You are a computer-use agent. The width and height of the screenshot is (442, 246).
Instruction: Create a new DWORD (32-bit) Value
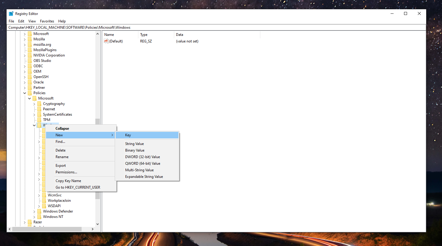pyautogui.click(x=147, y=157)
